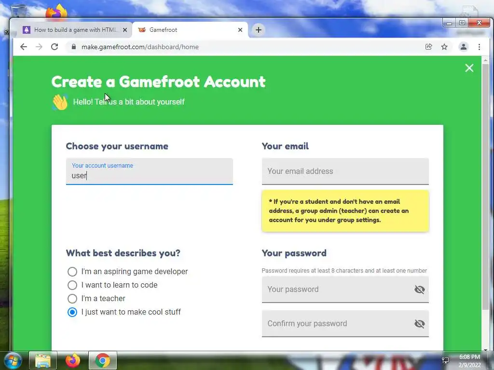Switch to the 'How to build a game with HTML' tab
Screen dimensions: 494x370
(x=74, y=30)
